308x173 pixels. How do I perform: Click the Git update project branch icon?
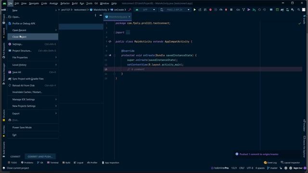[x=244, y=10]
